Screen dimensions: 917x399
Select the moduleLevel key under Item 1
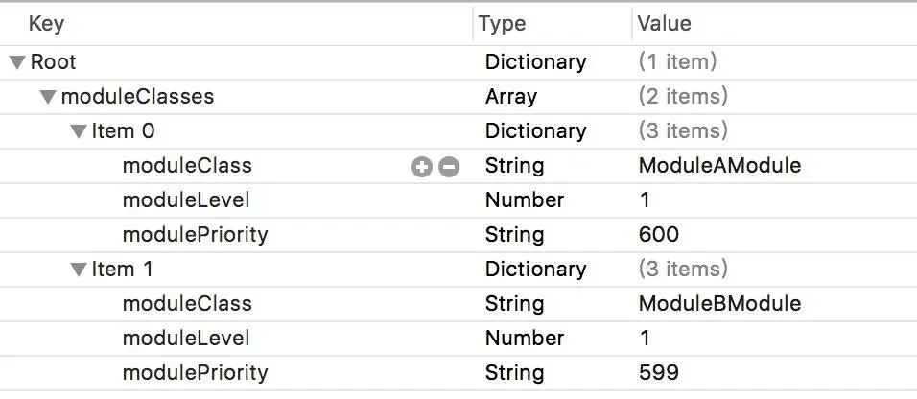tap(186, 339)
